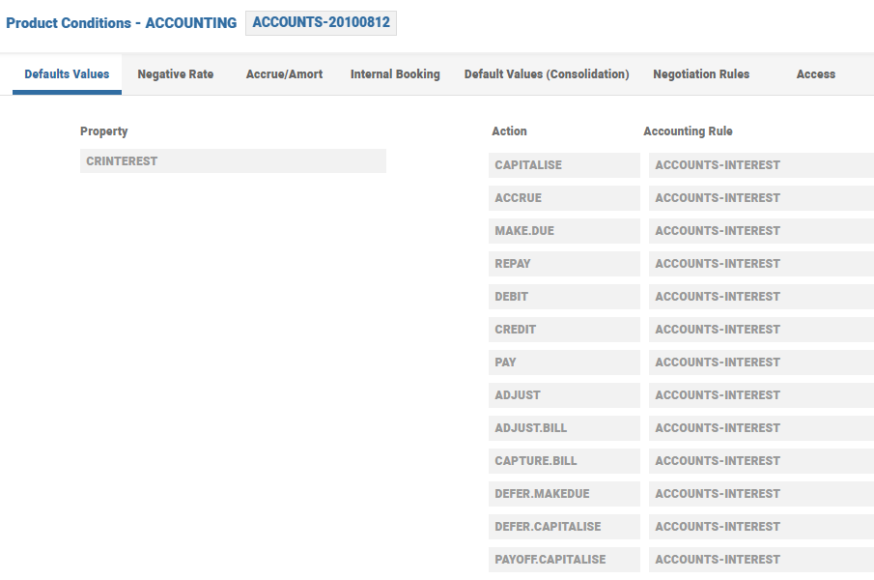Viewport: 874px width, 580px height.
Task: Click the ACCOUNTS-20100812 identifier field
Action: (x=321, y=23)
